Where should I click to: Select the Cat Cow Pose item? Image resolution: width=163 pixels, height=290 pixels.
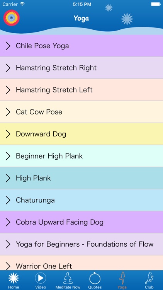click(x=81, y=112)
